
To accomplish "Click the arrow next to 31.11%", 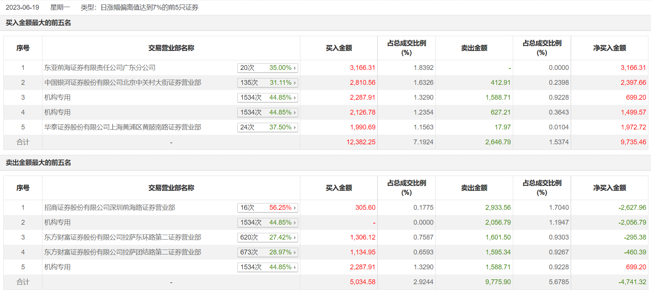I will (x=295, y=83).
